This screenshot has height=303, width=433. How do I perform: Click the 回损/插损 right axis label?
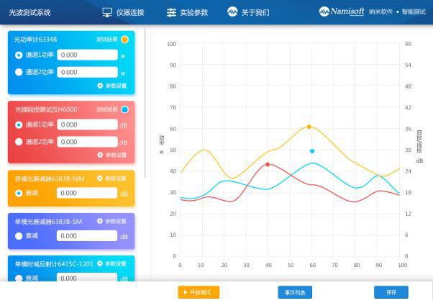(x=419, y=141)
